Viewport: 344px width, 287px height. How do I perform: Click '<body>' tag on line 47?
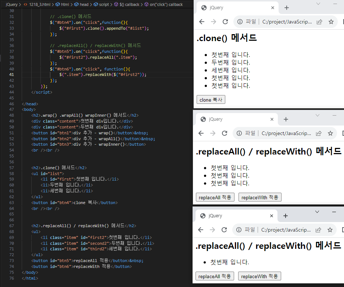point(29,109)
